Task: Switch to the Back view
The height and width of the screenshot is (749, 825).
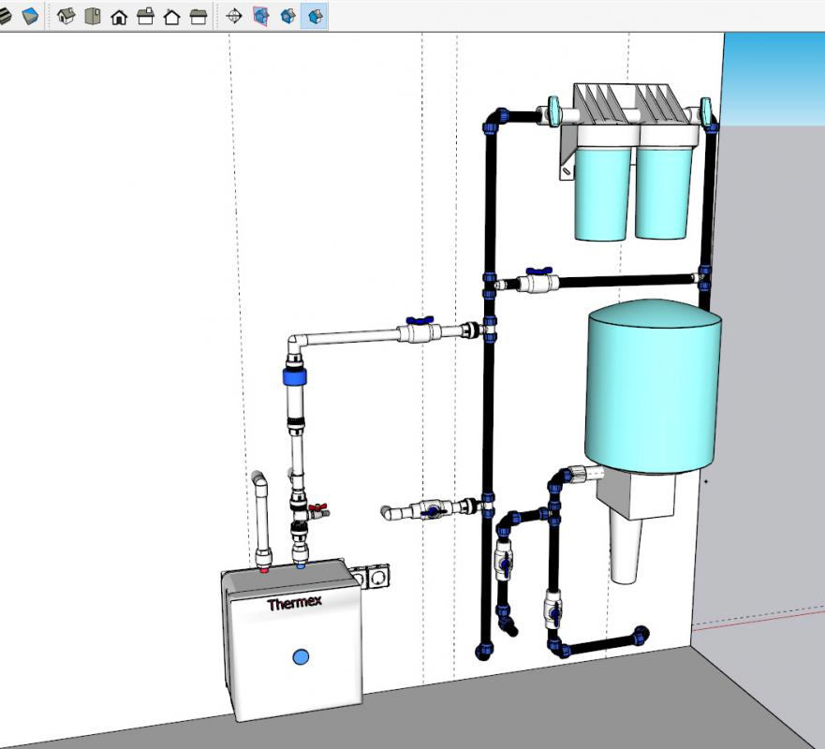Action: pos(171,16)
